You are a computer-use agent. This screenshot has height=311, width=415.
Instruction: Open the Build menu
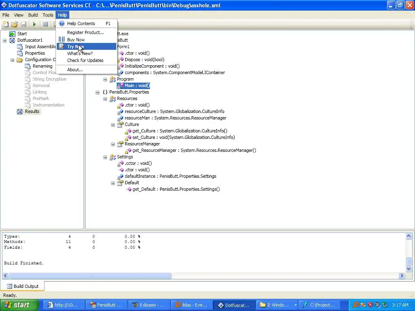[33, 15]
